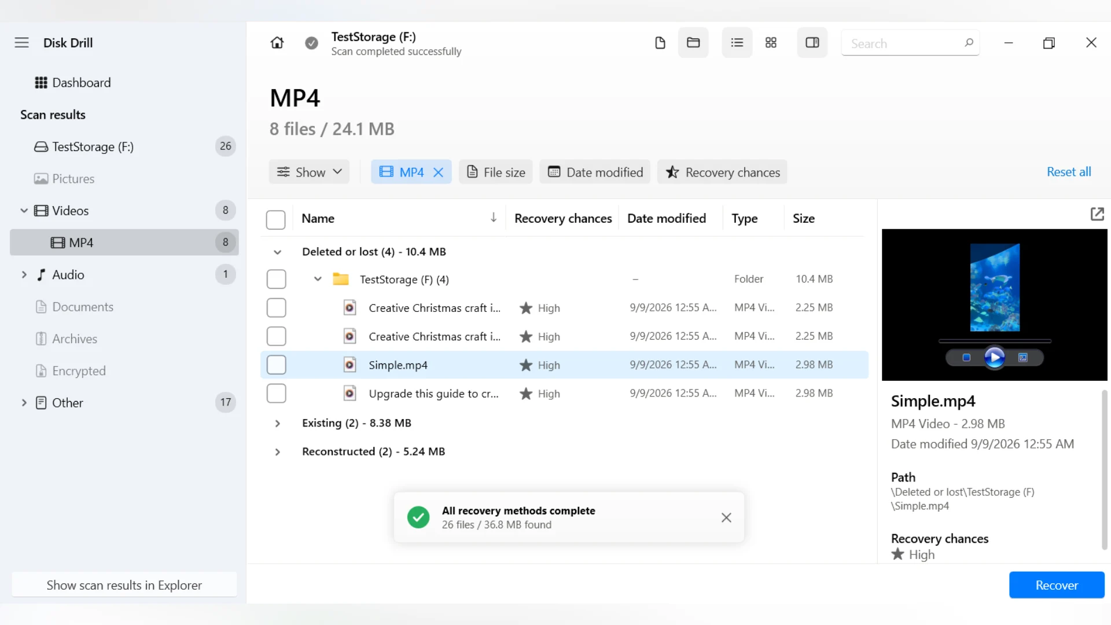Check the TestStorage (F) (4) folder checkbox

coord(276,279)
